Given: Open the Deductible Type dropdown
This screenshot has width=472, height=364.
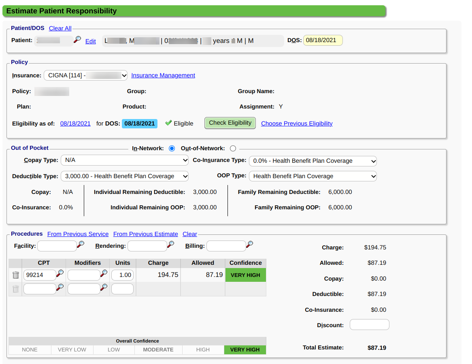Looking at the screenshot, I should [124, 176].
